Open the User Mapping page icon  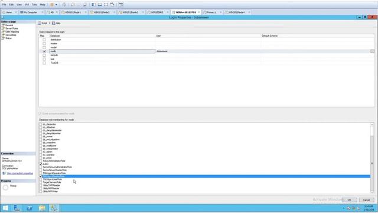[x=3, y=31]
